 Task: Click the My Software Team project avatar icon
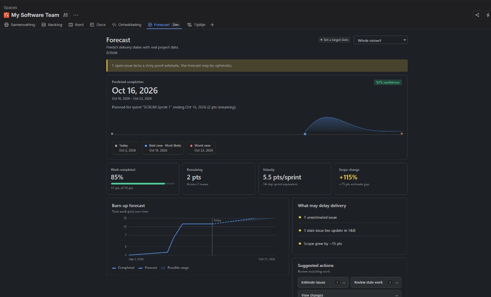point(6,15)
